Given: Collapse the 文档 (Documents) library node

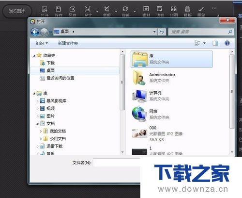Looking at the screenshot, I should coord(37,124).
